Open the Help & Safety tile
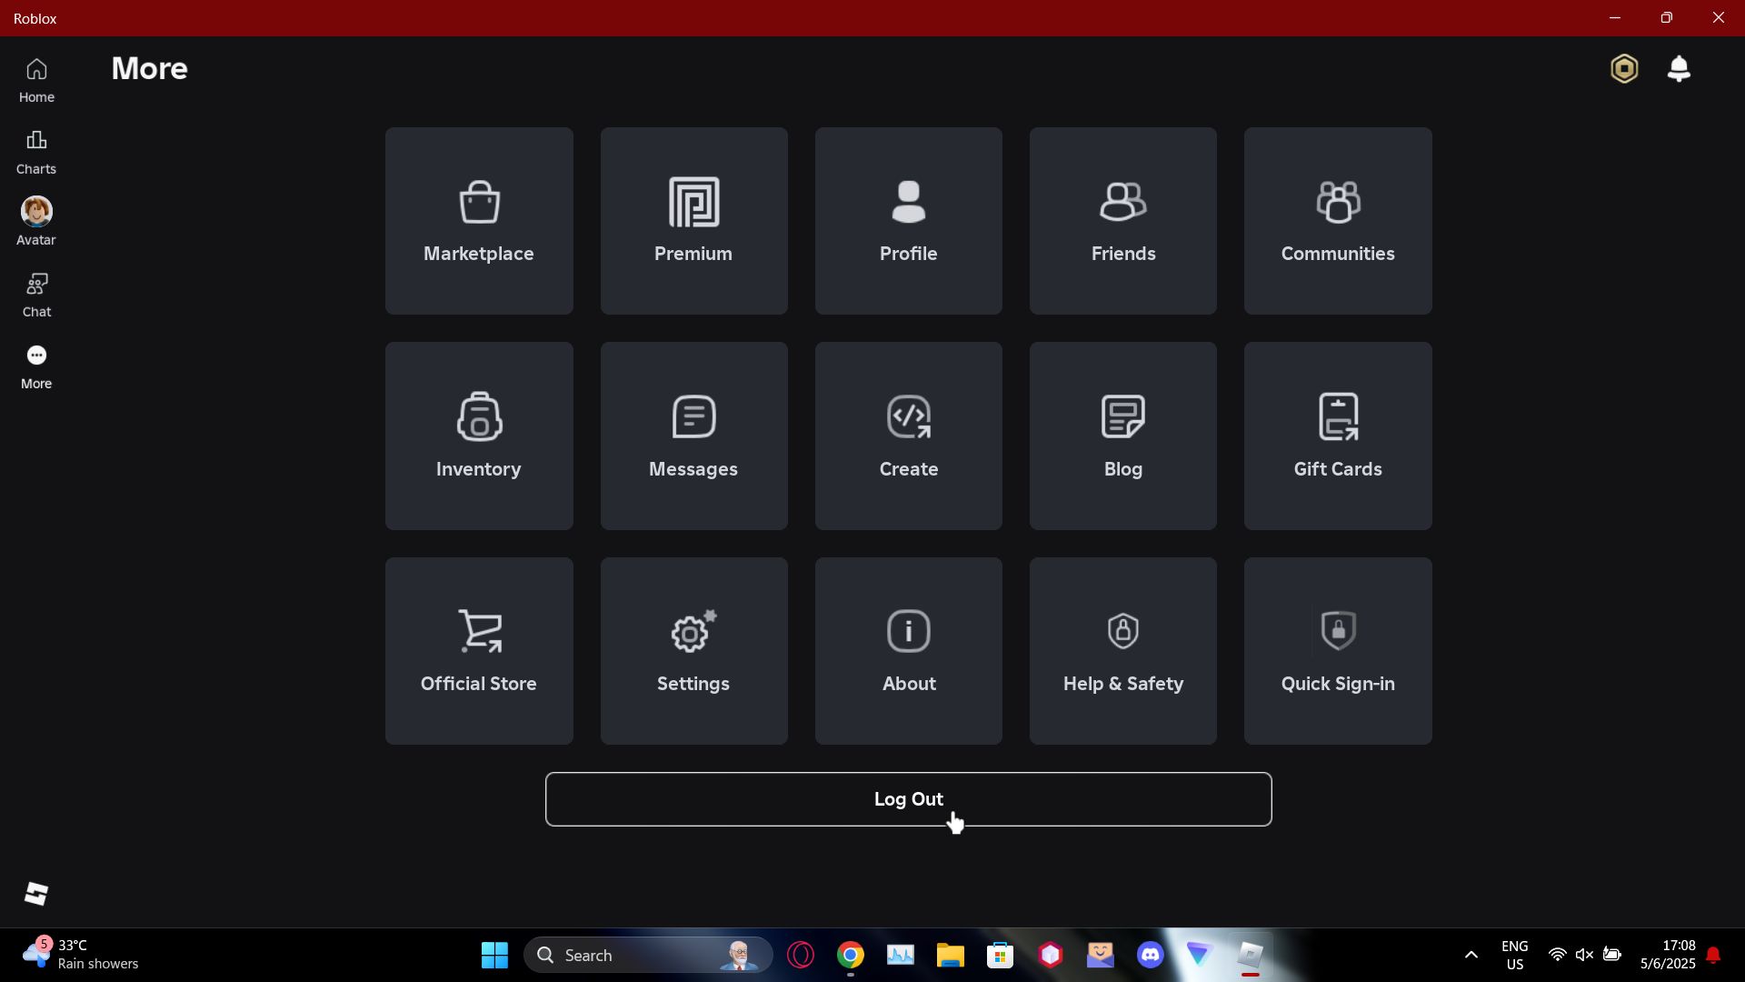Viewport: 1745px width, 982px height. click(x=1122, y=651)
